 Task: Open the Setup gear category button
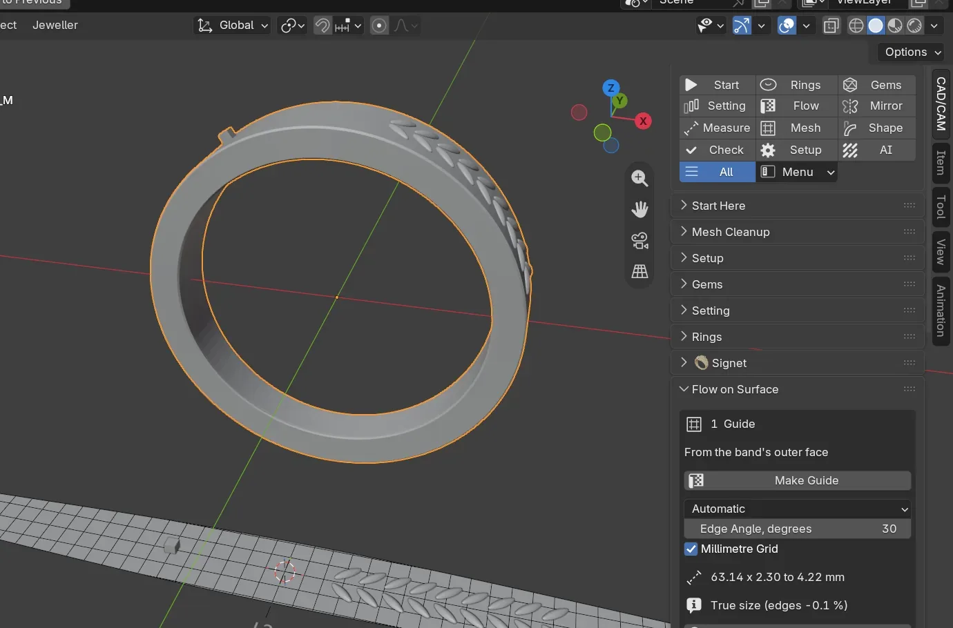[796, 150]
